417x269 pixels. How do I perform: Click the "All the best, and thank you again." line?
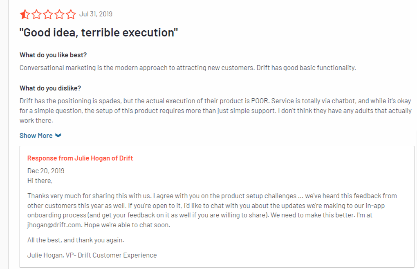(76, 240)
